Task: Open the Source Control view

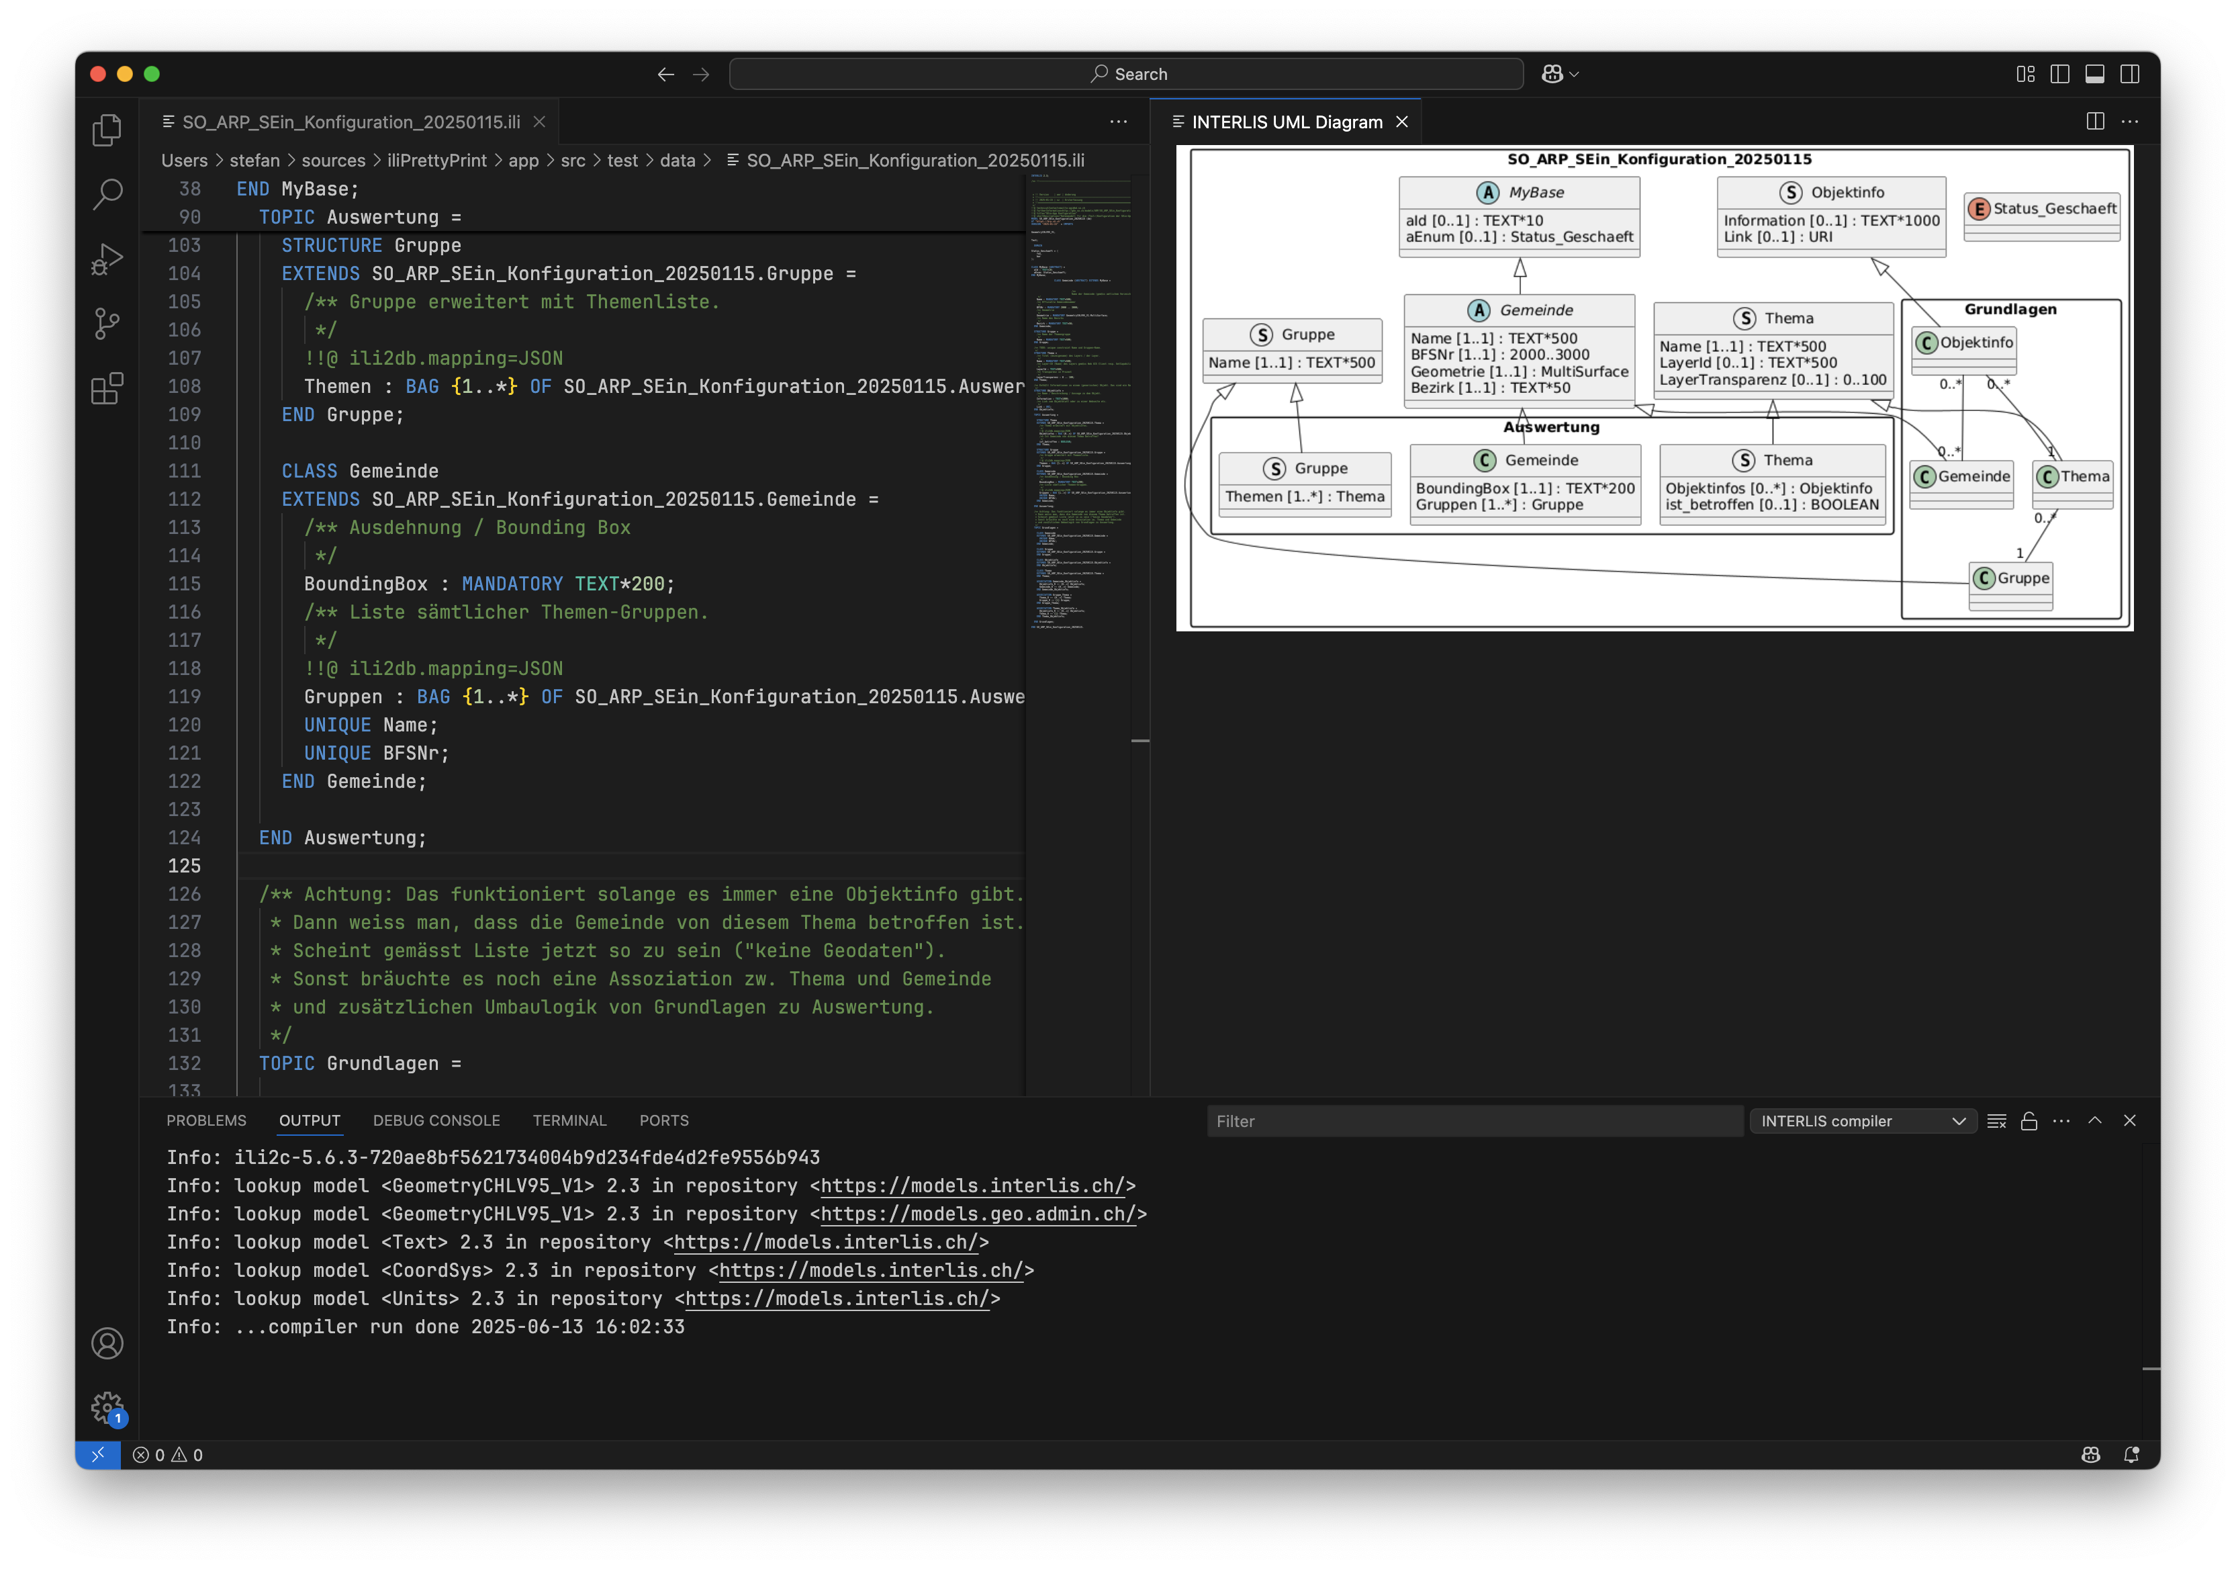Action: click(107, 323)
